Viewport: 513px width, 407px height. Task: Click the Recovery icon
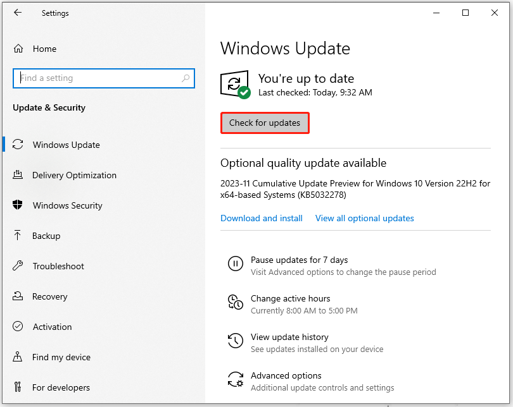18,296
